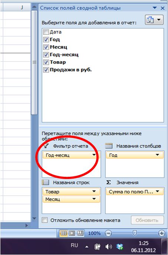Click the Названия столбцов grid icon
168x255 pixels.
(109, 146)
